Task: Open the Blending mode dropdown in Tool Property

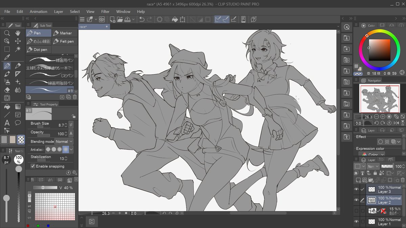Action: [64, 141]
